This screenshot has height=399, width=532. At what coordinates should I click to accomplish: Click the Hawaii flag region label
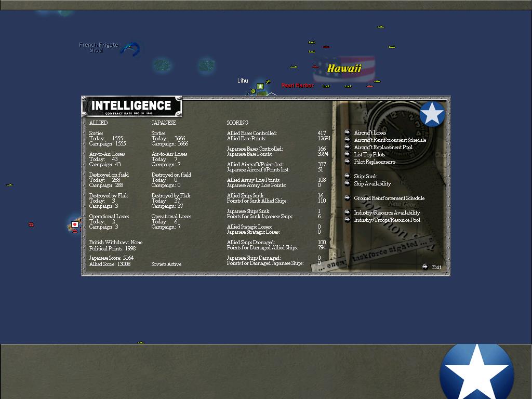pyautogui.click(x=344, y=69)
